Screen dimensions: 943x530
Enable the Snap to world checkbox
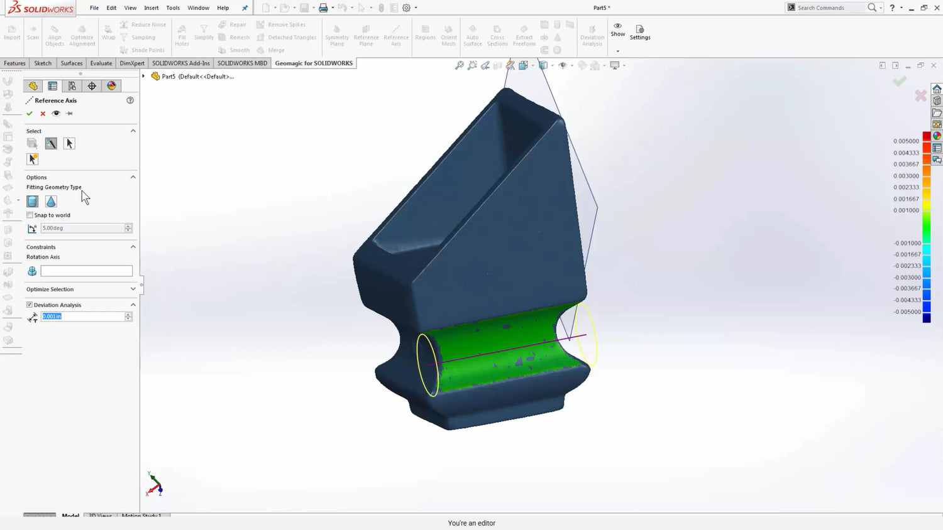[x=30, y=215]
